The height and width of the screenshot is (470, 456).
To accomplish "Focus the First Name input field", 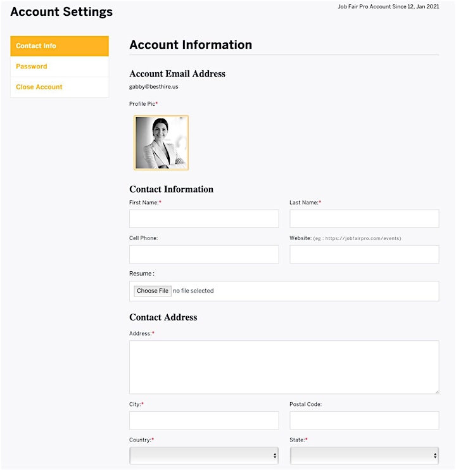I will [x=204, y=219].
